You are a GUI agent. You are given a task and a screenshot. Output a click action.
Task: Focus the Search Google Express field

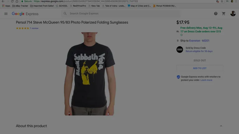tap(121, 13)
